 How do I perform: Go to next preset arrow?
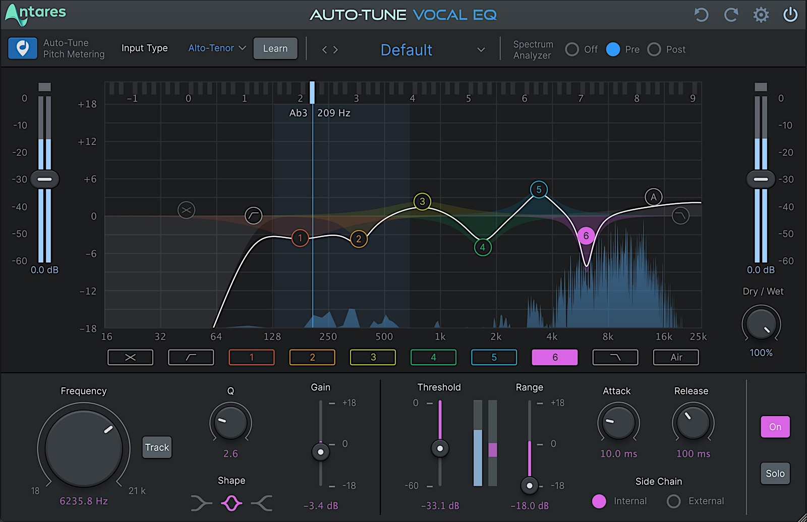[x=335, y=49]
